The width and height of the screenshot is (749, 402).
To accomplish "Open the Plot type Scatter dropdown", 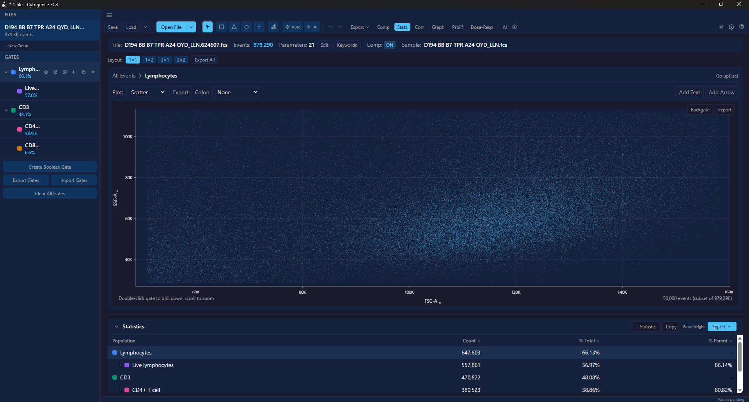I will (147, 92).
